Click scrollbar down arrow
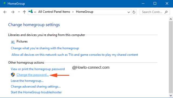The width and height of the screenshot is (173, 98). [171, 95]
